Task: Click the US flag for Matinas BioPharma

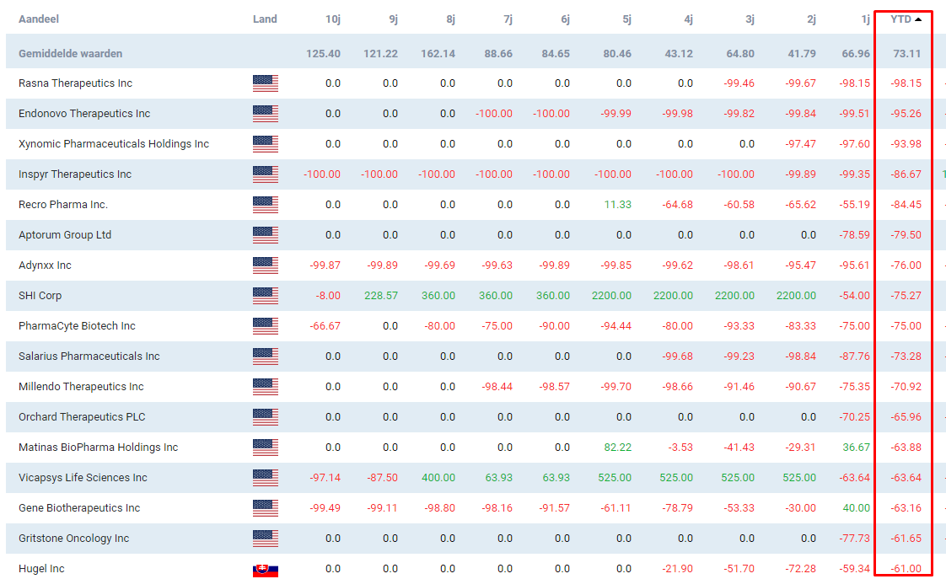Action: click(x=266, y=448)
